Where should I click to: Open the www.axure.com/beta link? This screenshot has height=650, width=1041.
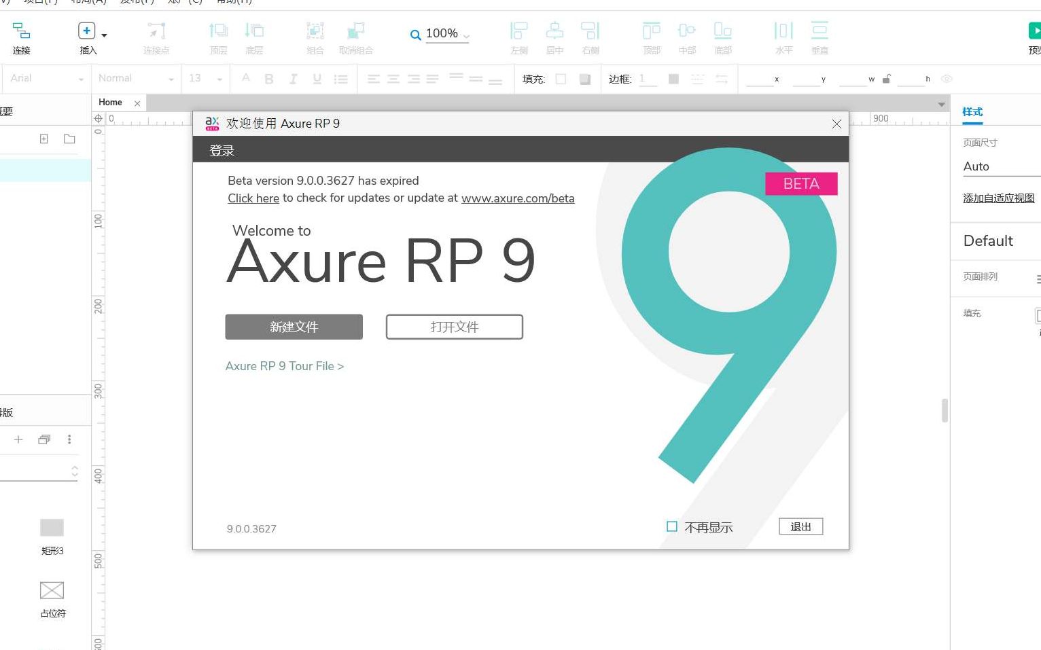coord(518,198)
